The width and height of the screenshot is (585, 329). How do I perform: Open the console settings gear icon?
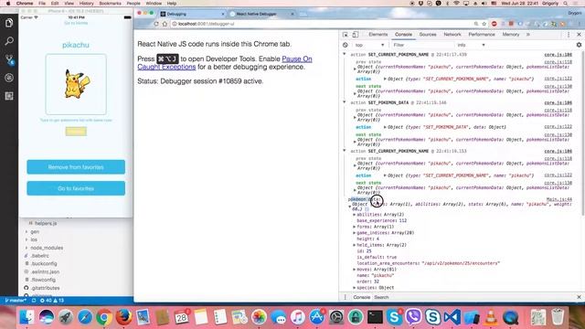click(579, 45)
